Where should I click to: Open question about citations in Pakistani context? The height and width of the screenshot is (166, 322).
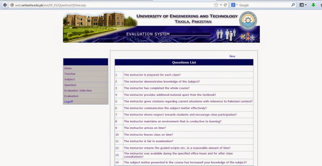(x=188, y=101)
